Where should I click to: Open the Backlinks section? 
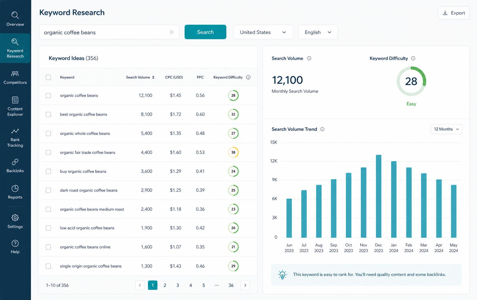(15, 166)
